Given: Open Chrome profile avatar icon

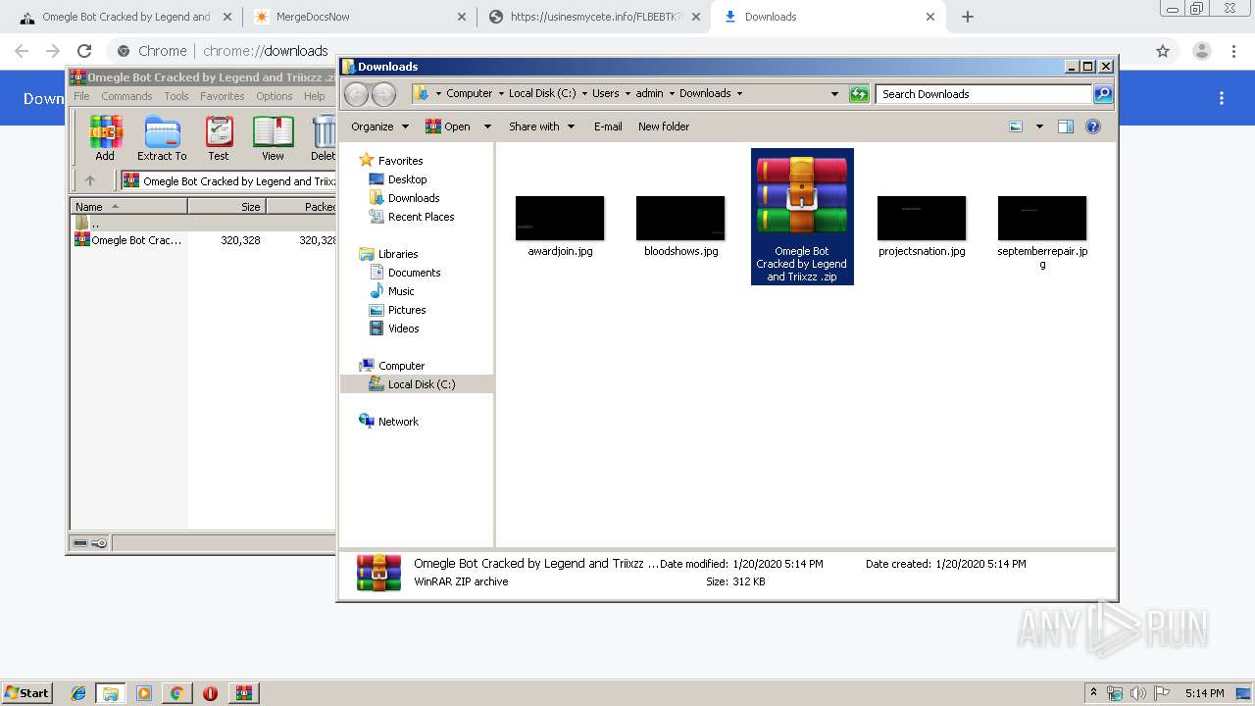Looking at the screenshot, I should click(x=1201, y=51).
